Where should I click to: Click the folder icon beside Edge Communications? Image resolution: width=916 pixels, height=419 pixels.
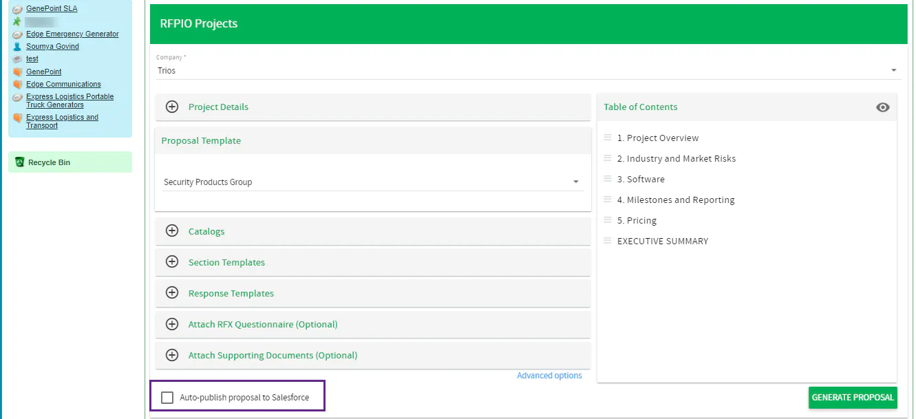(17, 84)
